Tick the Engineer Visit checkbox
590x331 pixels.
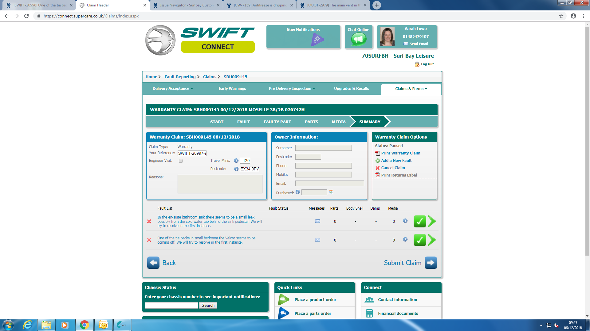pos(181,161)
